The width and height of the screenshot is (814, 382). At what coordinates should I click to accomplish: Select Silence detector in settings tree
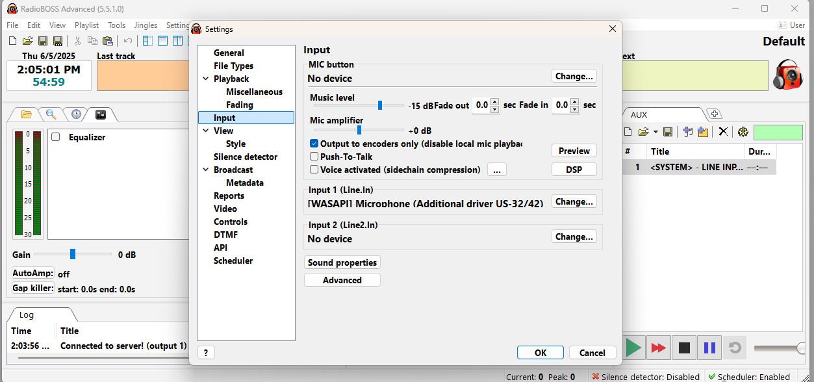click(246, 157)
